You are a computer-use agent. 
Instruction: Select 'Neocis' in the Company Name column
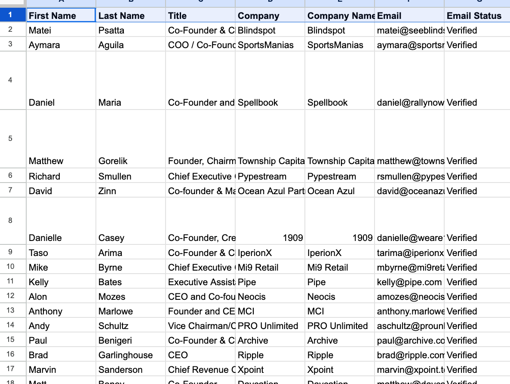click(x=340, y=296)
